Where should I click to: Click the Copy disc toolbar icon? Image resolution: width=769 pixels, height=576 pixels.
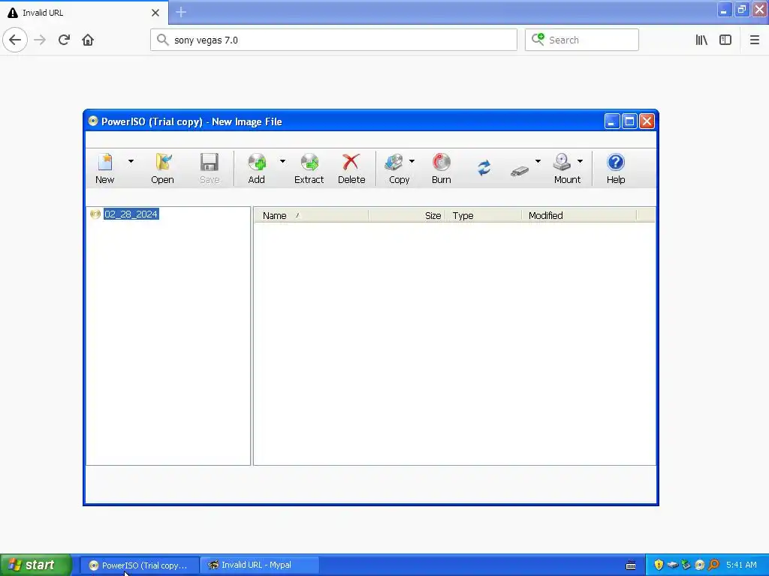click(394, 163)
